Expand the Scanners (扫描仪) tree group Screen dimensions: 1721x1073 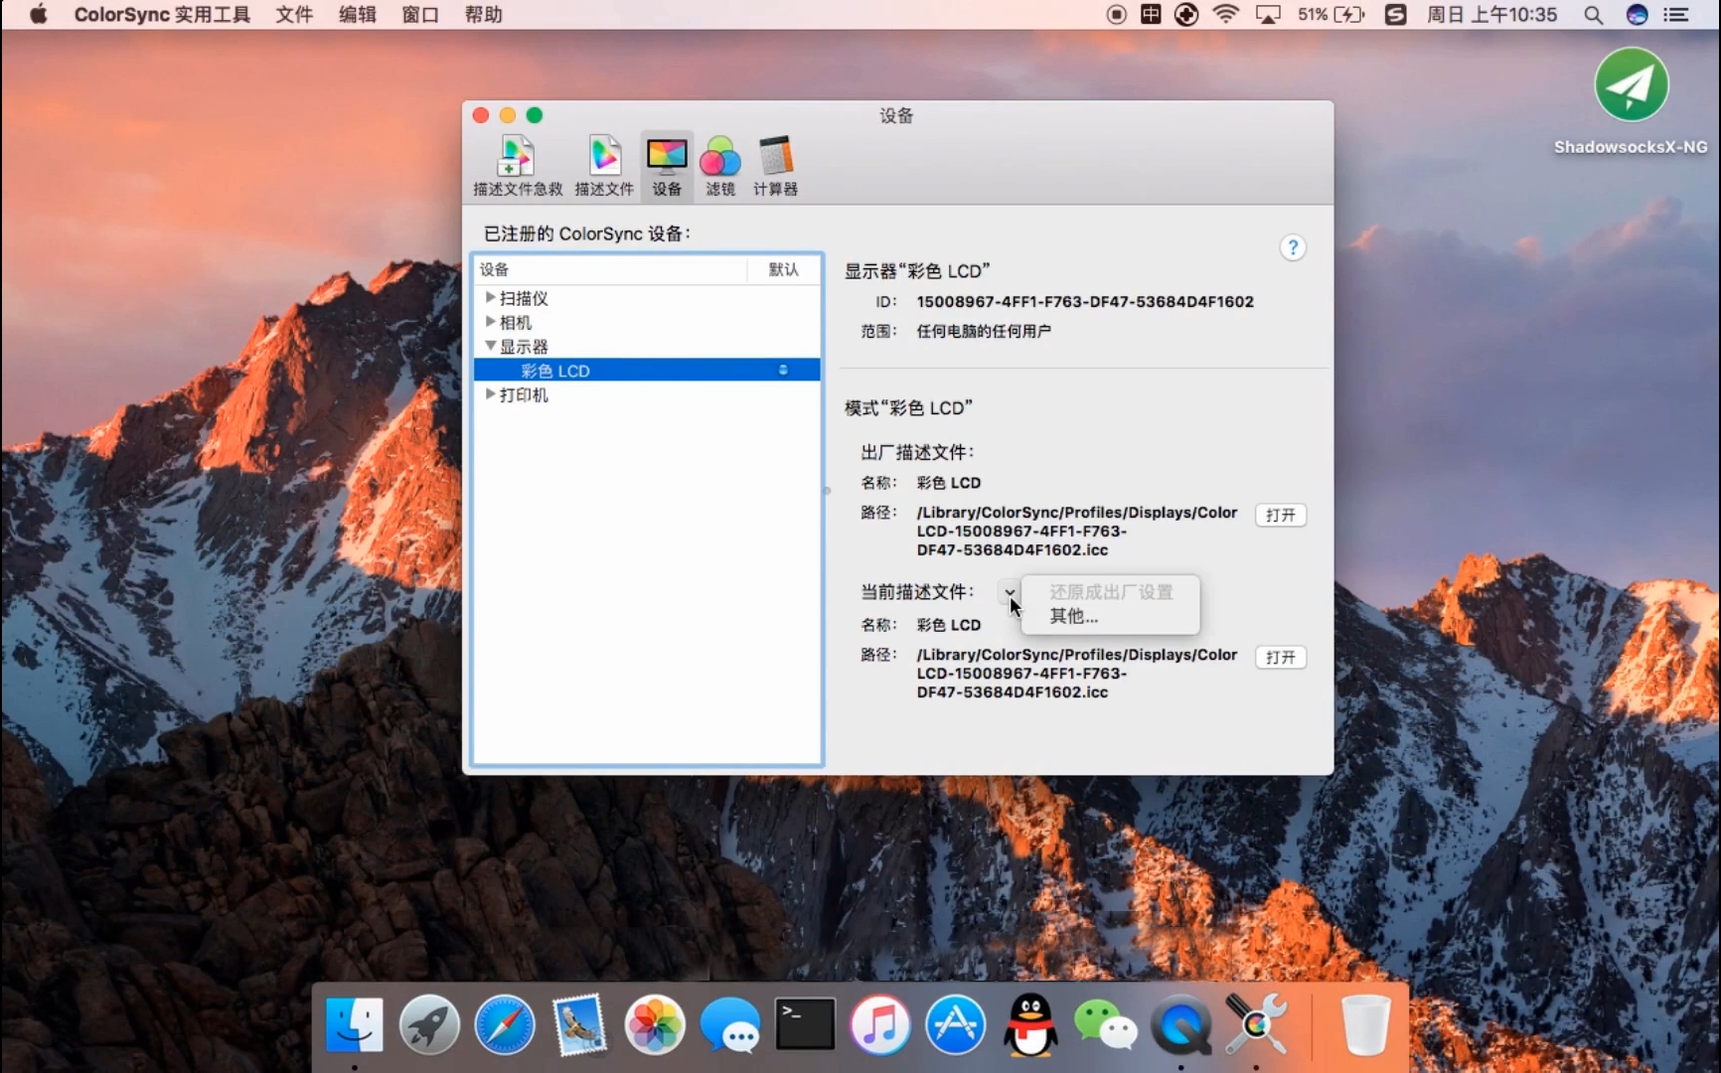click(490, 297)
